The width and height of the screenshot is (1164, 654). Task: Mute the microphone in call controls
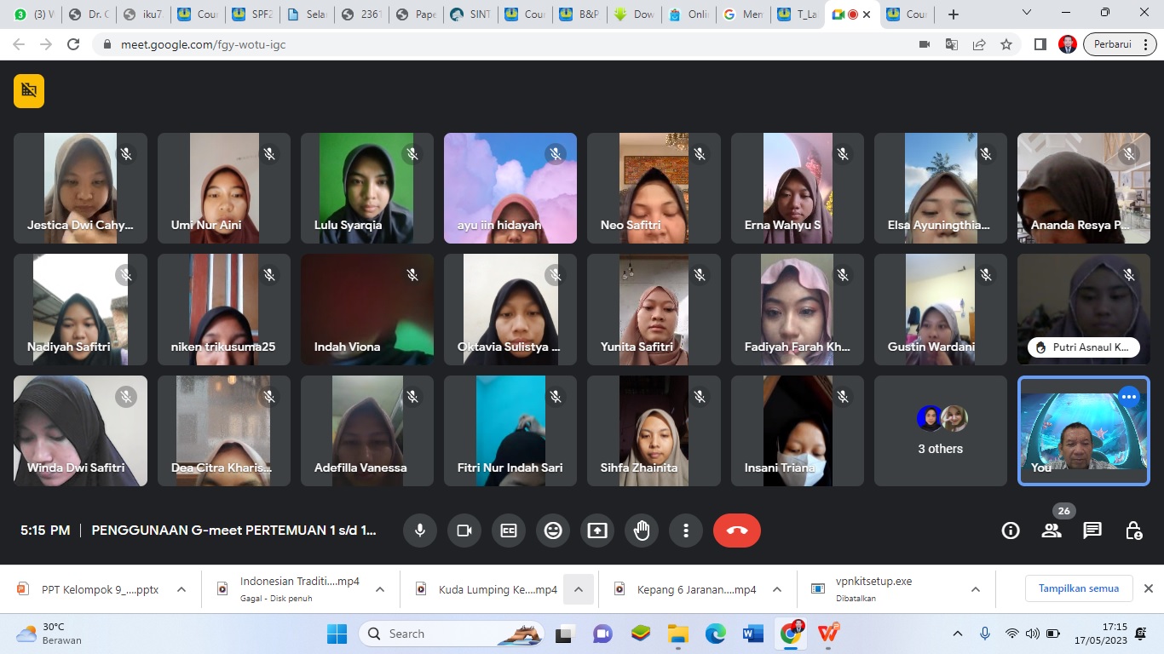pyautogui.click(x=420, y=531)
